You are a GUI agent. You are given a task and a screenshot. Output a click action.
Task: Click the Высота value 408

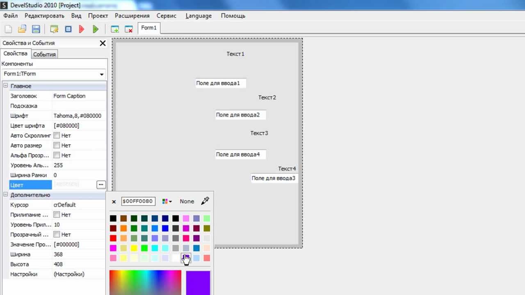click(58, 264)
